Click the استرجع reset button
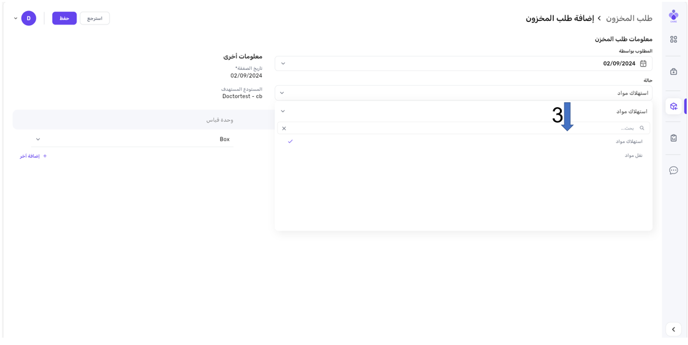This screenshot has width=688, height=345. [94, 18]
